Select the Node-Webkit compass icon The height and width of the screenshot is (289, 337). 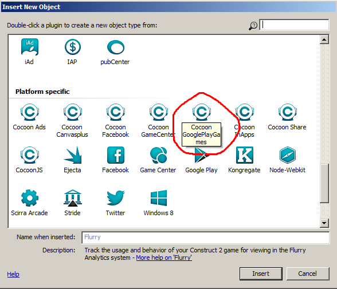tap(288, 155)
